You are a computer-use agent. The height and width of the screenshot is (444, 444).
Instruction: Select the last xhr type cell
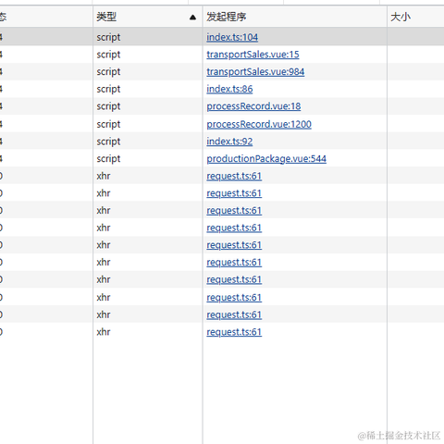(148, 332)
